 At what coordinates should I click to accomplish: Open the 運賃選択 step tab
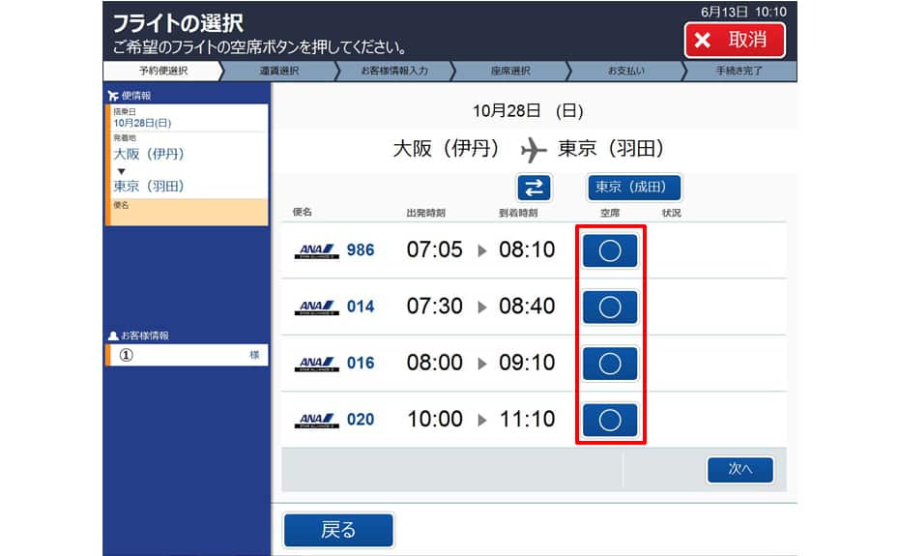[279, 71]
